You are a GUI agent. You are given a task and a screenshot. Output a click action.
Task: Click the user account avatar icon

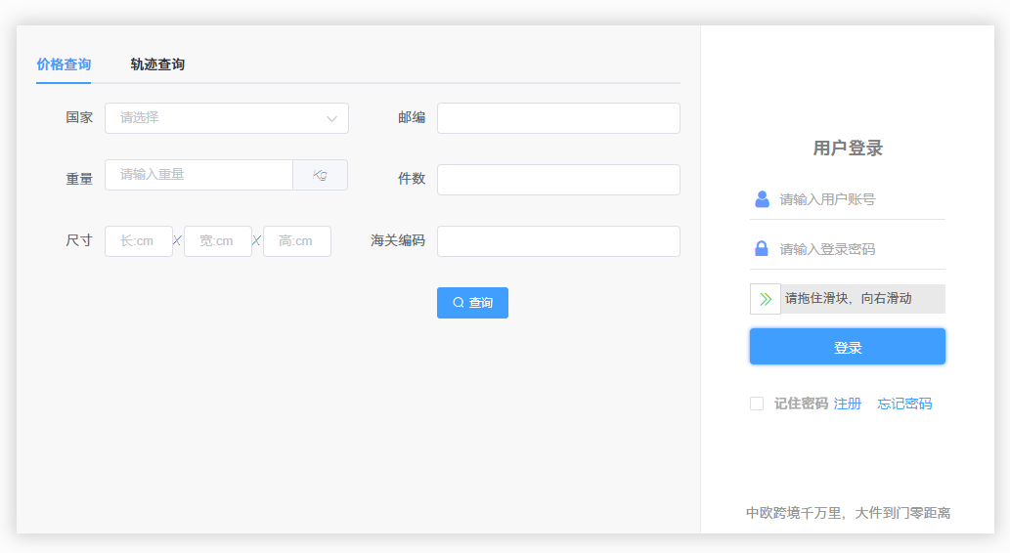[x=762, y=199]
